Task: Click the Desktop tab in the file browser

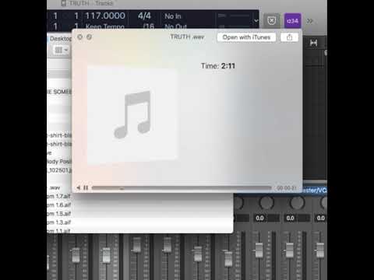Action: click(x=60, y=39)
